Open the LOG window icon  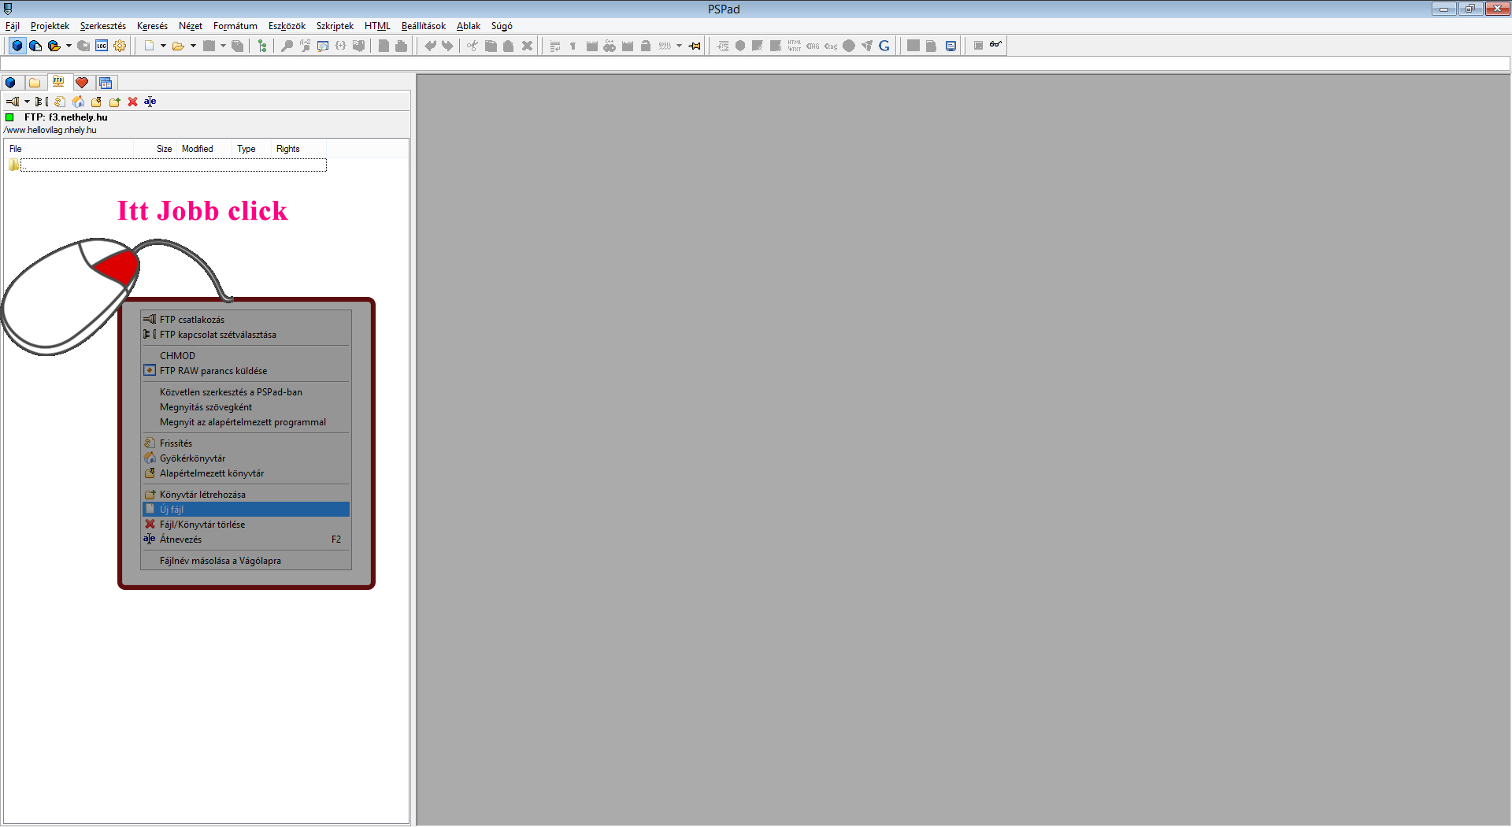(x=102, y=46)
